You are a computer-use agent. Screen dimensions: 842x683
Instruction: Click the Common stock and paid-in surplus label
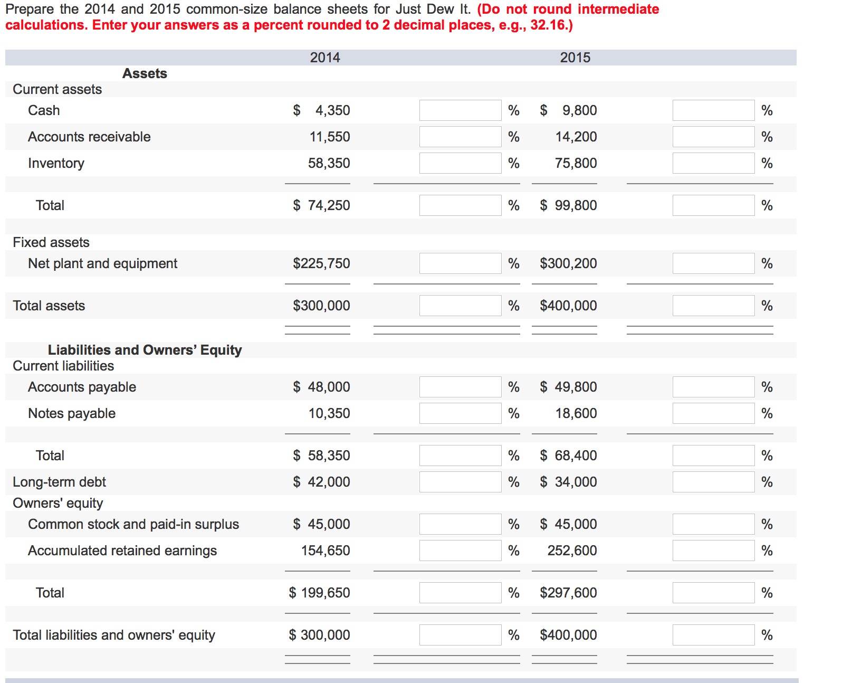133,524
